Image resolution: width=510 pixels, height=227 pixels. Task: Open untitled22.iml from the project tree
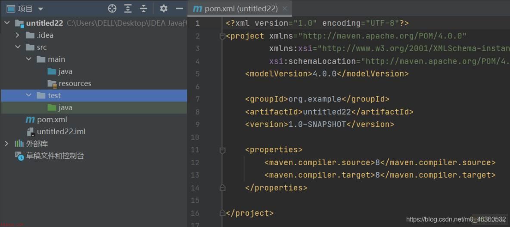pyautogui.click(x=61, y=132)
